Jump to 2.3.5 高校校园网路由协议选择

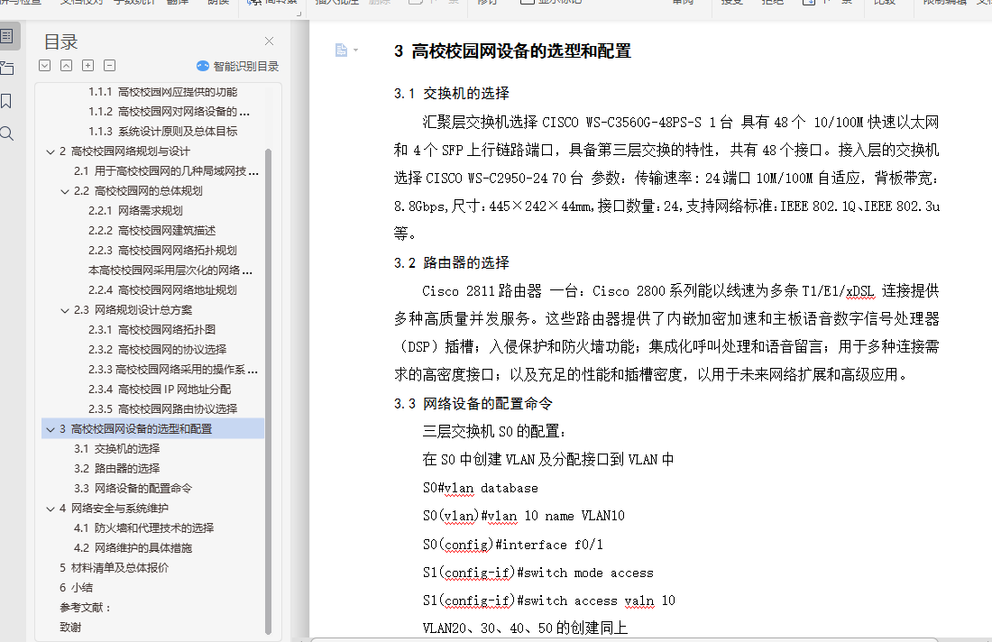[x=162, y=408]
